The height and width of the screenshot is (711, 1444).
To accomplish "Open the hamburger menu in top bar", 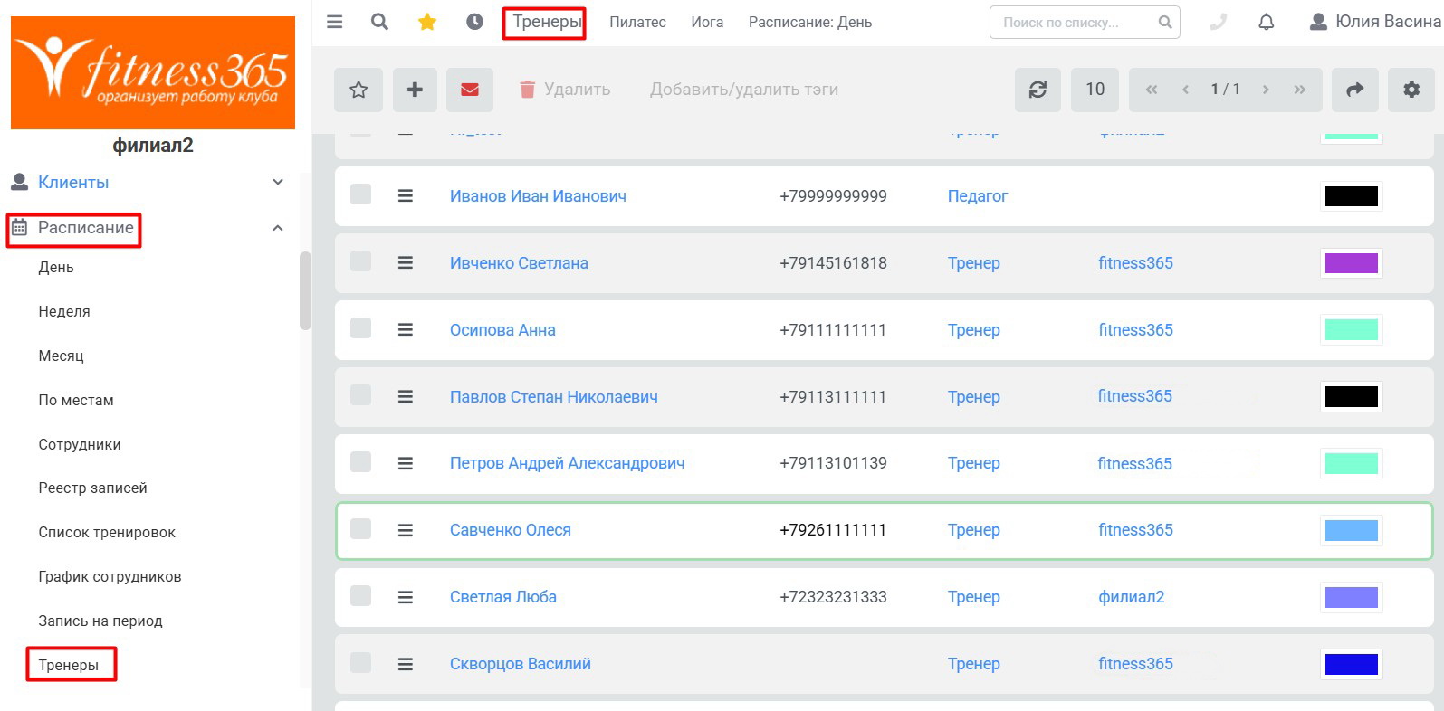I will [335, 22].
